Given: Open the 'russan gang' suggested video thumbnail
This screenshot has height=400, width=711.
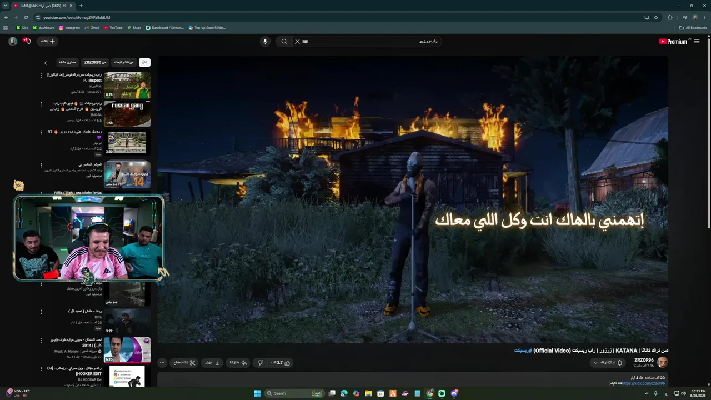Looking at the screenshot, I should pyautogui.click(x=127, y=114).
